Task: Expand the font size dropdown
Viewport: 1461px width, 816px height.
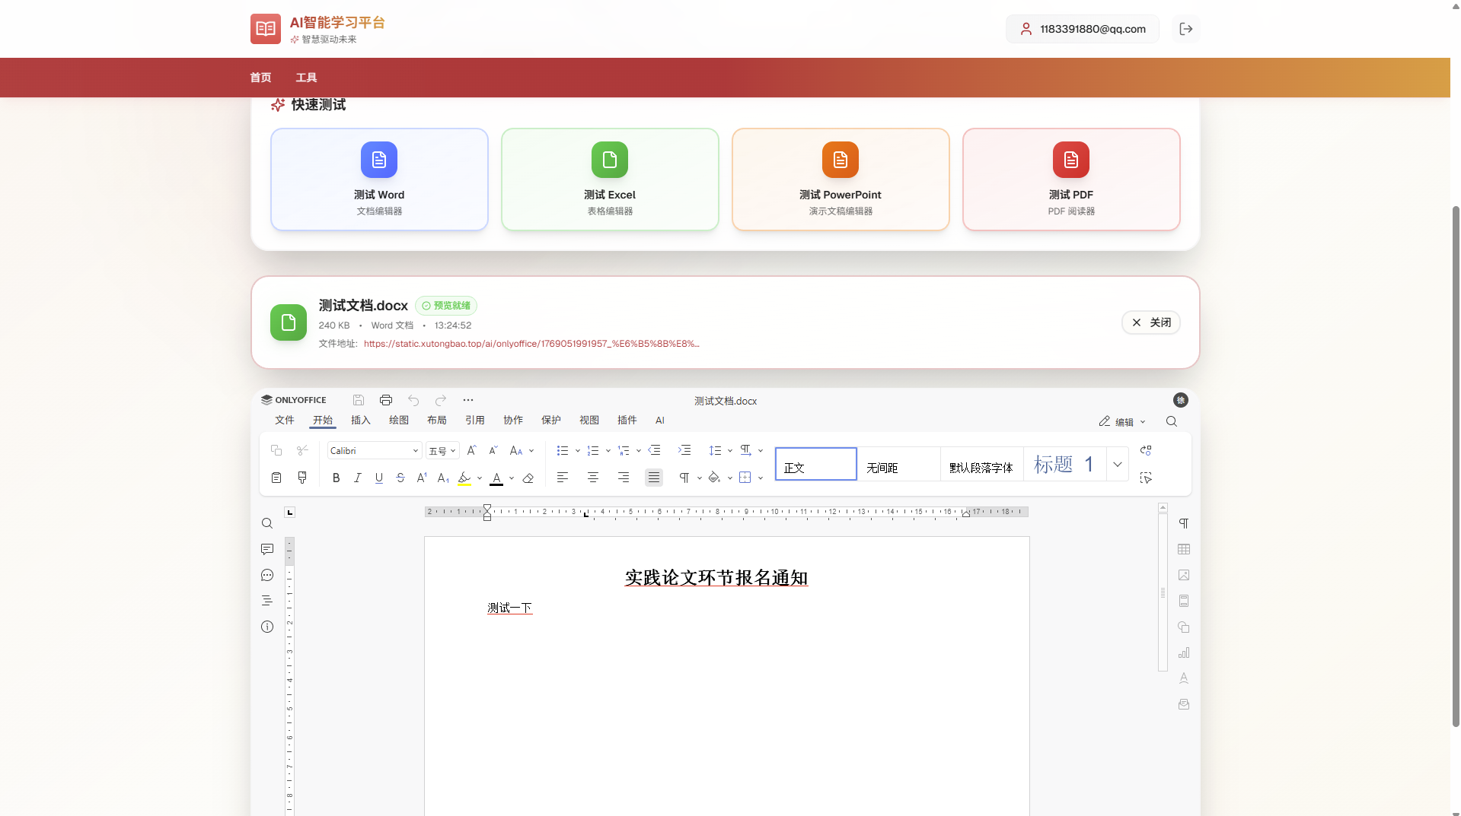Action: point(452,451)
